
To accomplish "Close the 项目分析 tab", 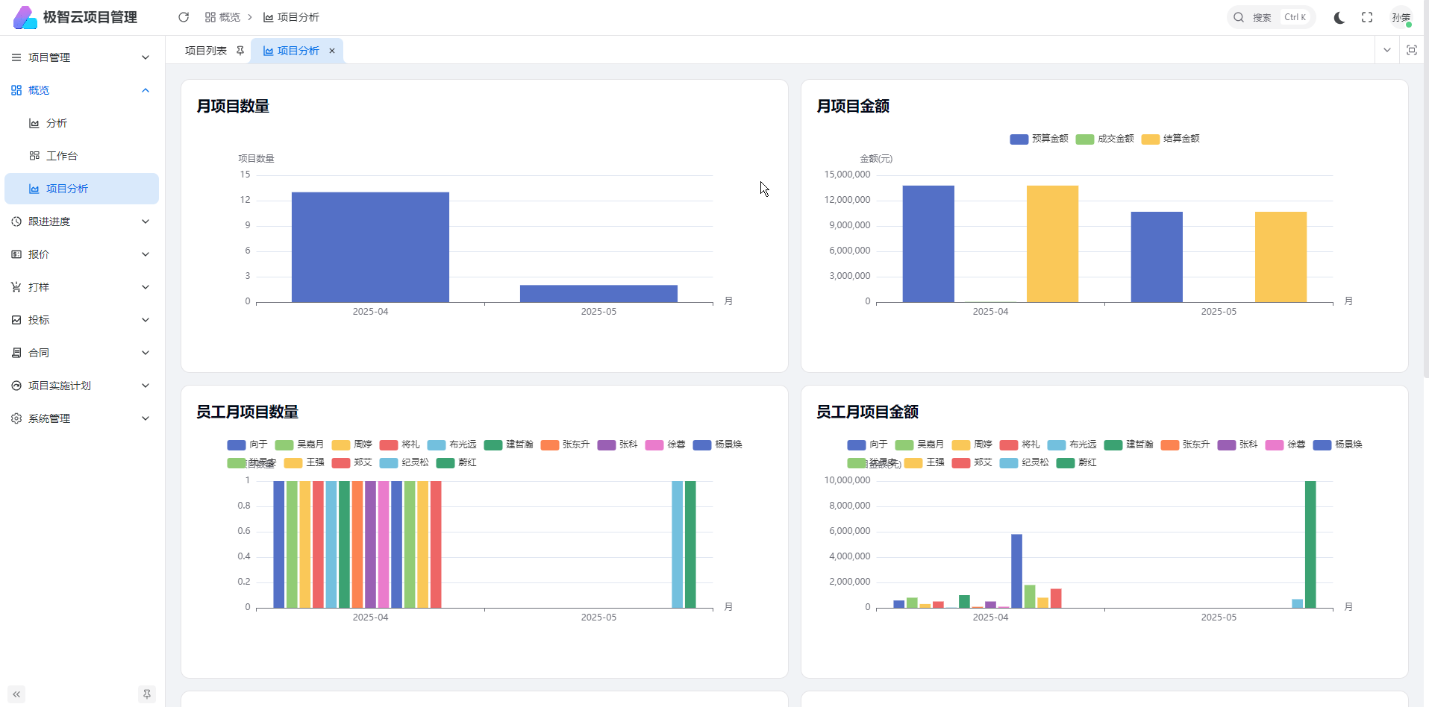I will [332, 51].
